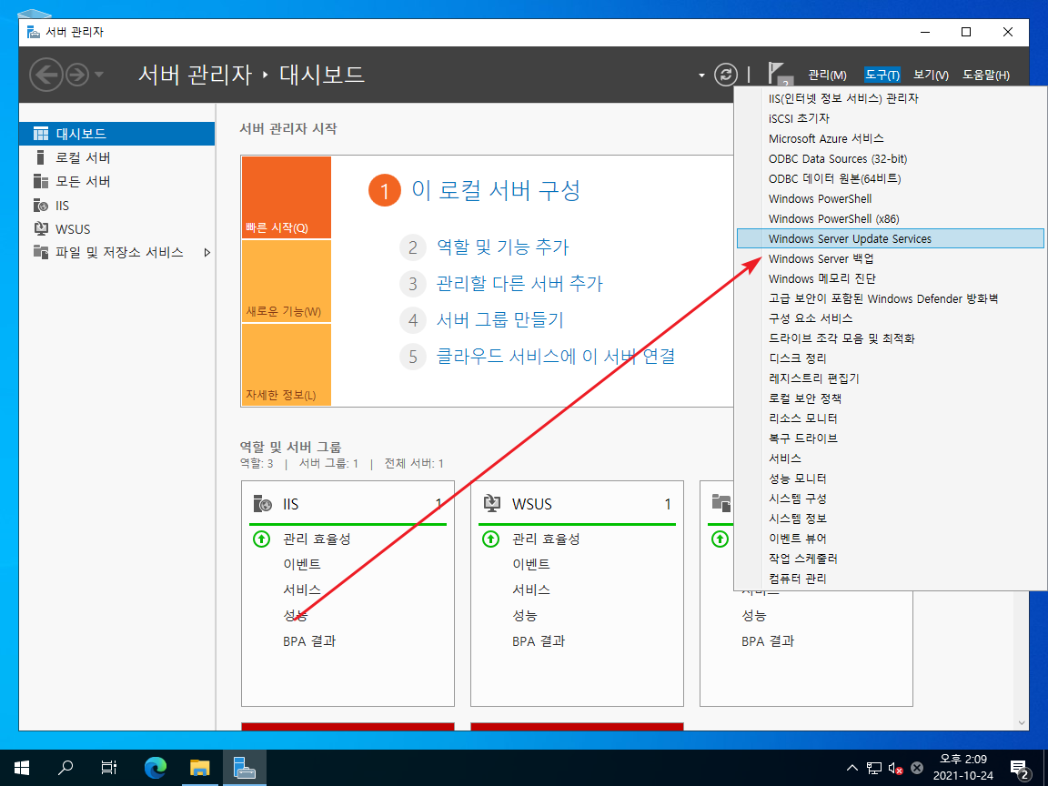
Task: Launch Windows PowerShell (x86) menu item
Action: click(891, 218)
